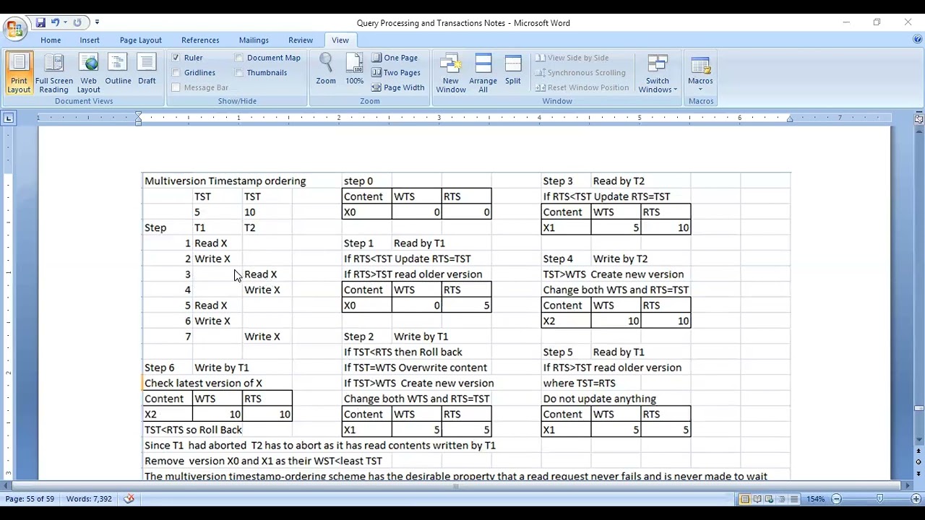Open the Switch Windows dropdown
This screenshot has height=520, width=925.
point(657,74)
